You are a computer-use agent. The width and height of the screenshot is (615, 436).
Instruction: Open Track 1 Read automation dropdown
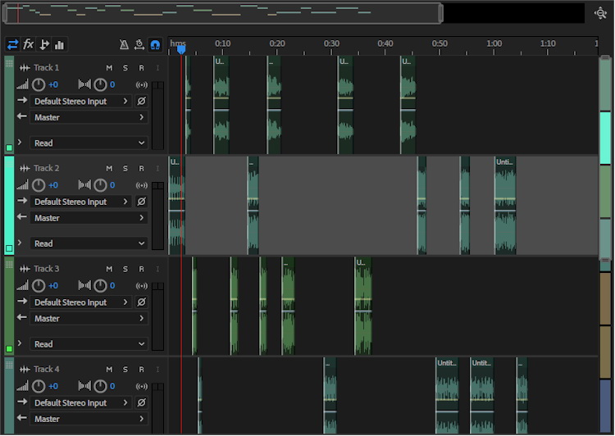89,143
